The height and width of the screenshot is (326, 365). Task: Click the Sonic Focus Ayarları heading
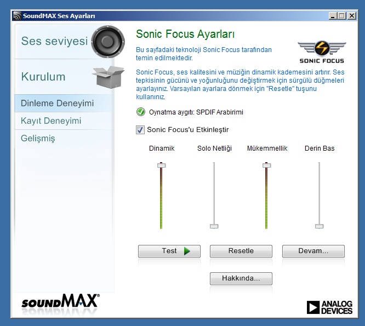coord(185,34)
